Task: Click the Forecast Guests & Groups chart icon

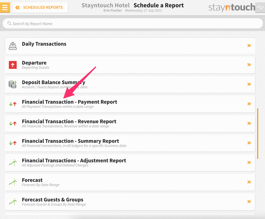Action: [13, 202]
